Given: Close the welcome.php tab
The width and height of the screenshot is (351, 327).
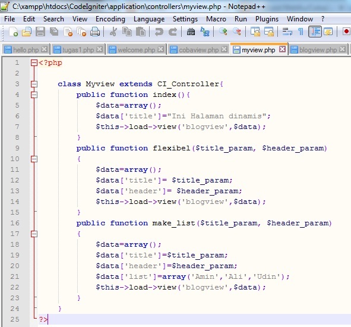Looking at the screenshot, I should [x=161, y=49].
